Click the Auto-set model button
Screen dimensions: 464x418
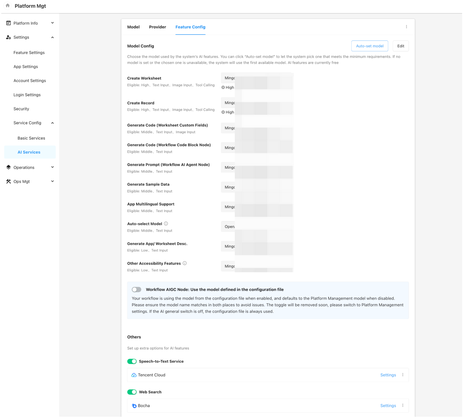[x=370, y=46]
